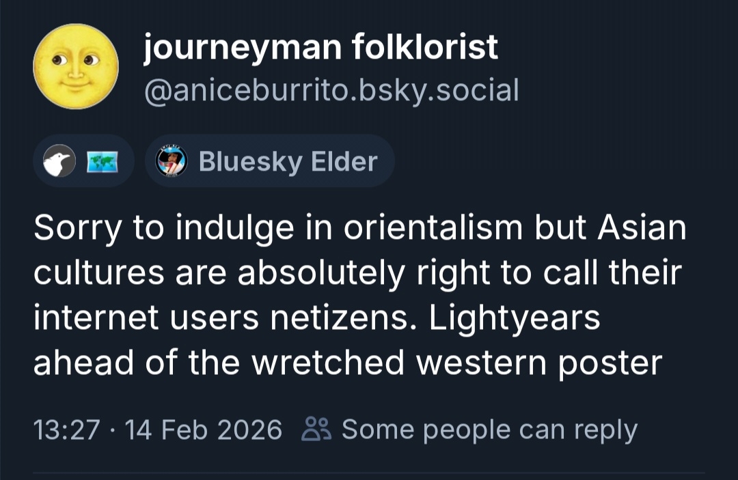Open the moon face profile avatar

76,67
